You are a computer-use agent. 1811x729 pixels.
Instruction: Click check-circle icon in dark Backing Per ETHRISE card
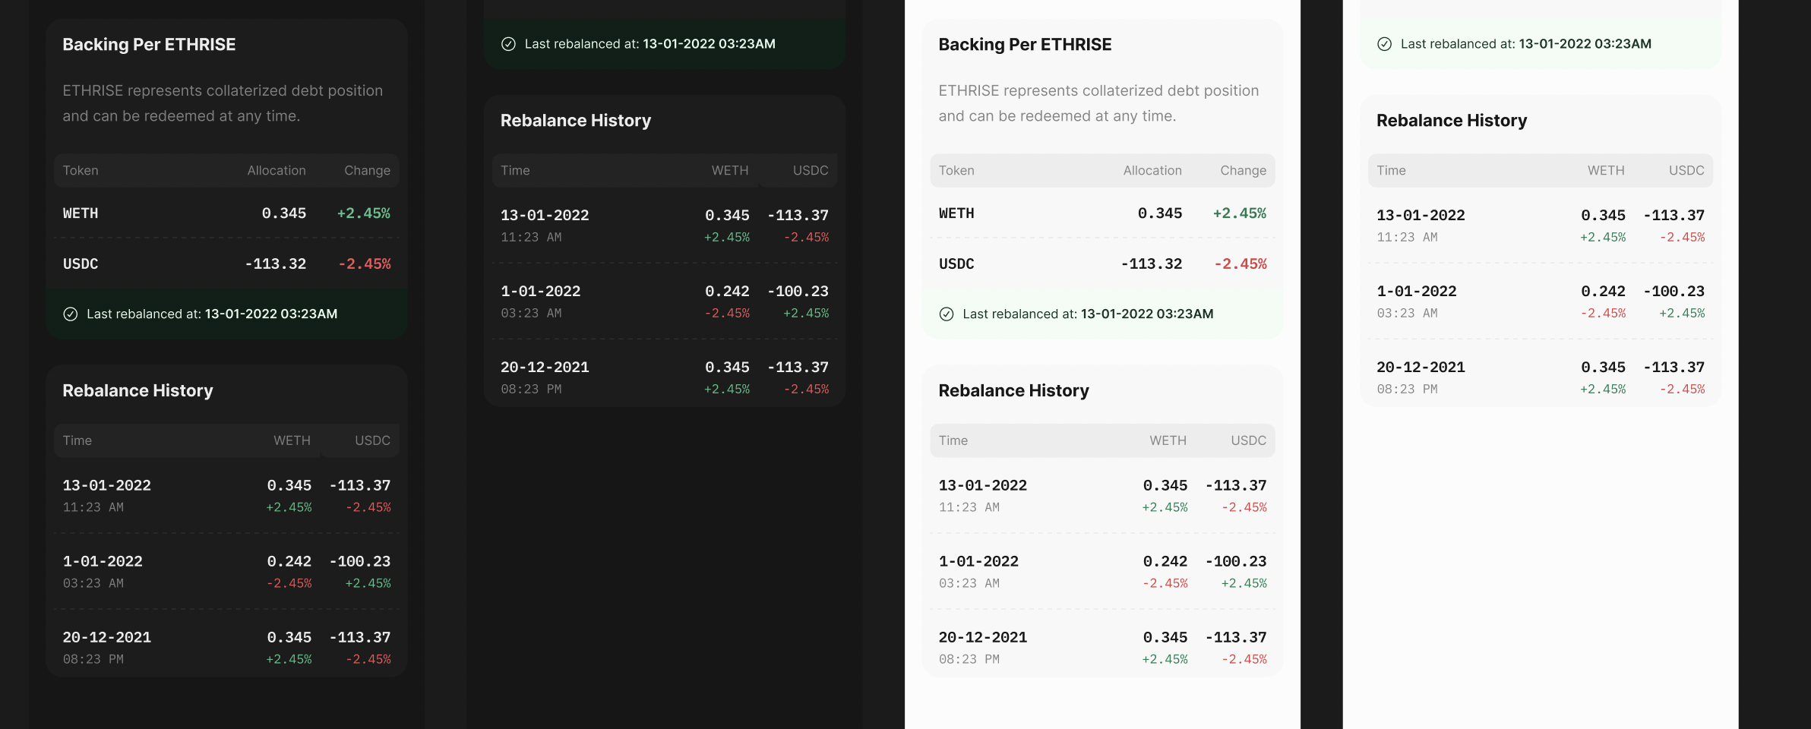point(71,314)
